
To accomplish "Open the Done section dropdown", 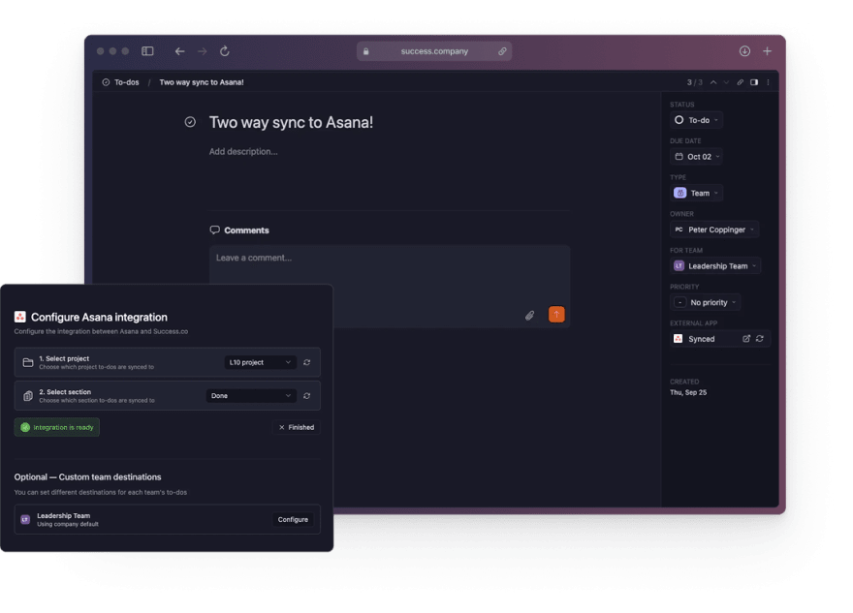I will point(251,396).
